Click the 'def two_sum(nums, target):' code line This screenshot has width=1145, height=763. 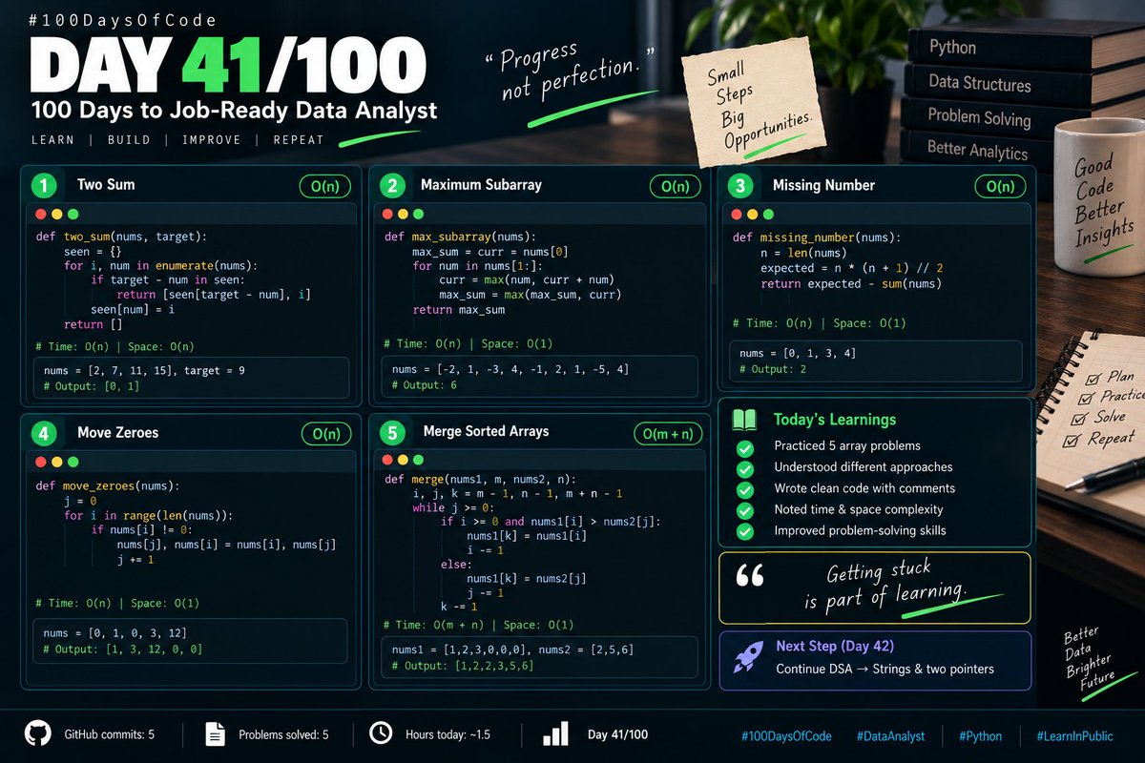(121, 237)
